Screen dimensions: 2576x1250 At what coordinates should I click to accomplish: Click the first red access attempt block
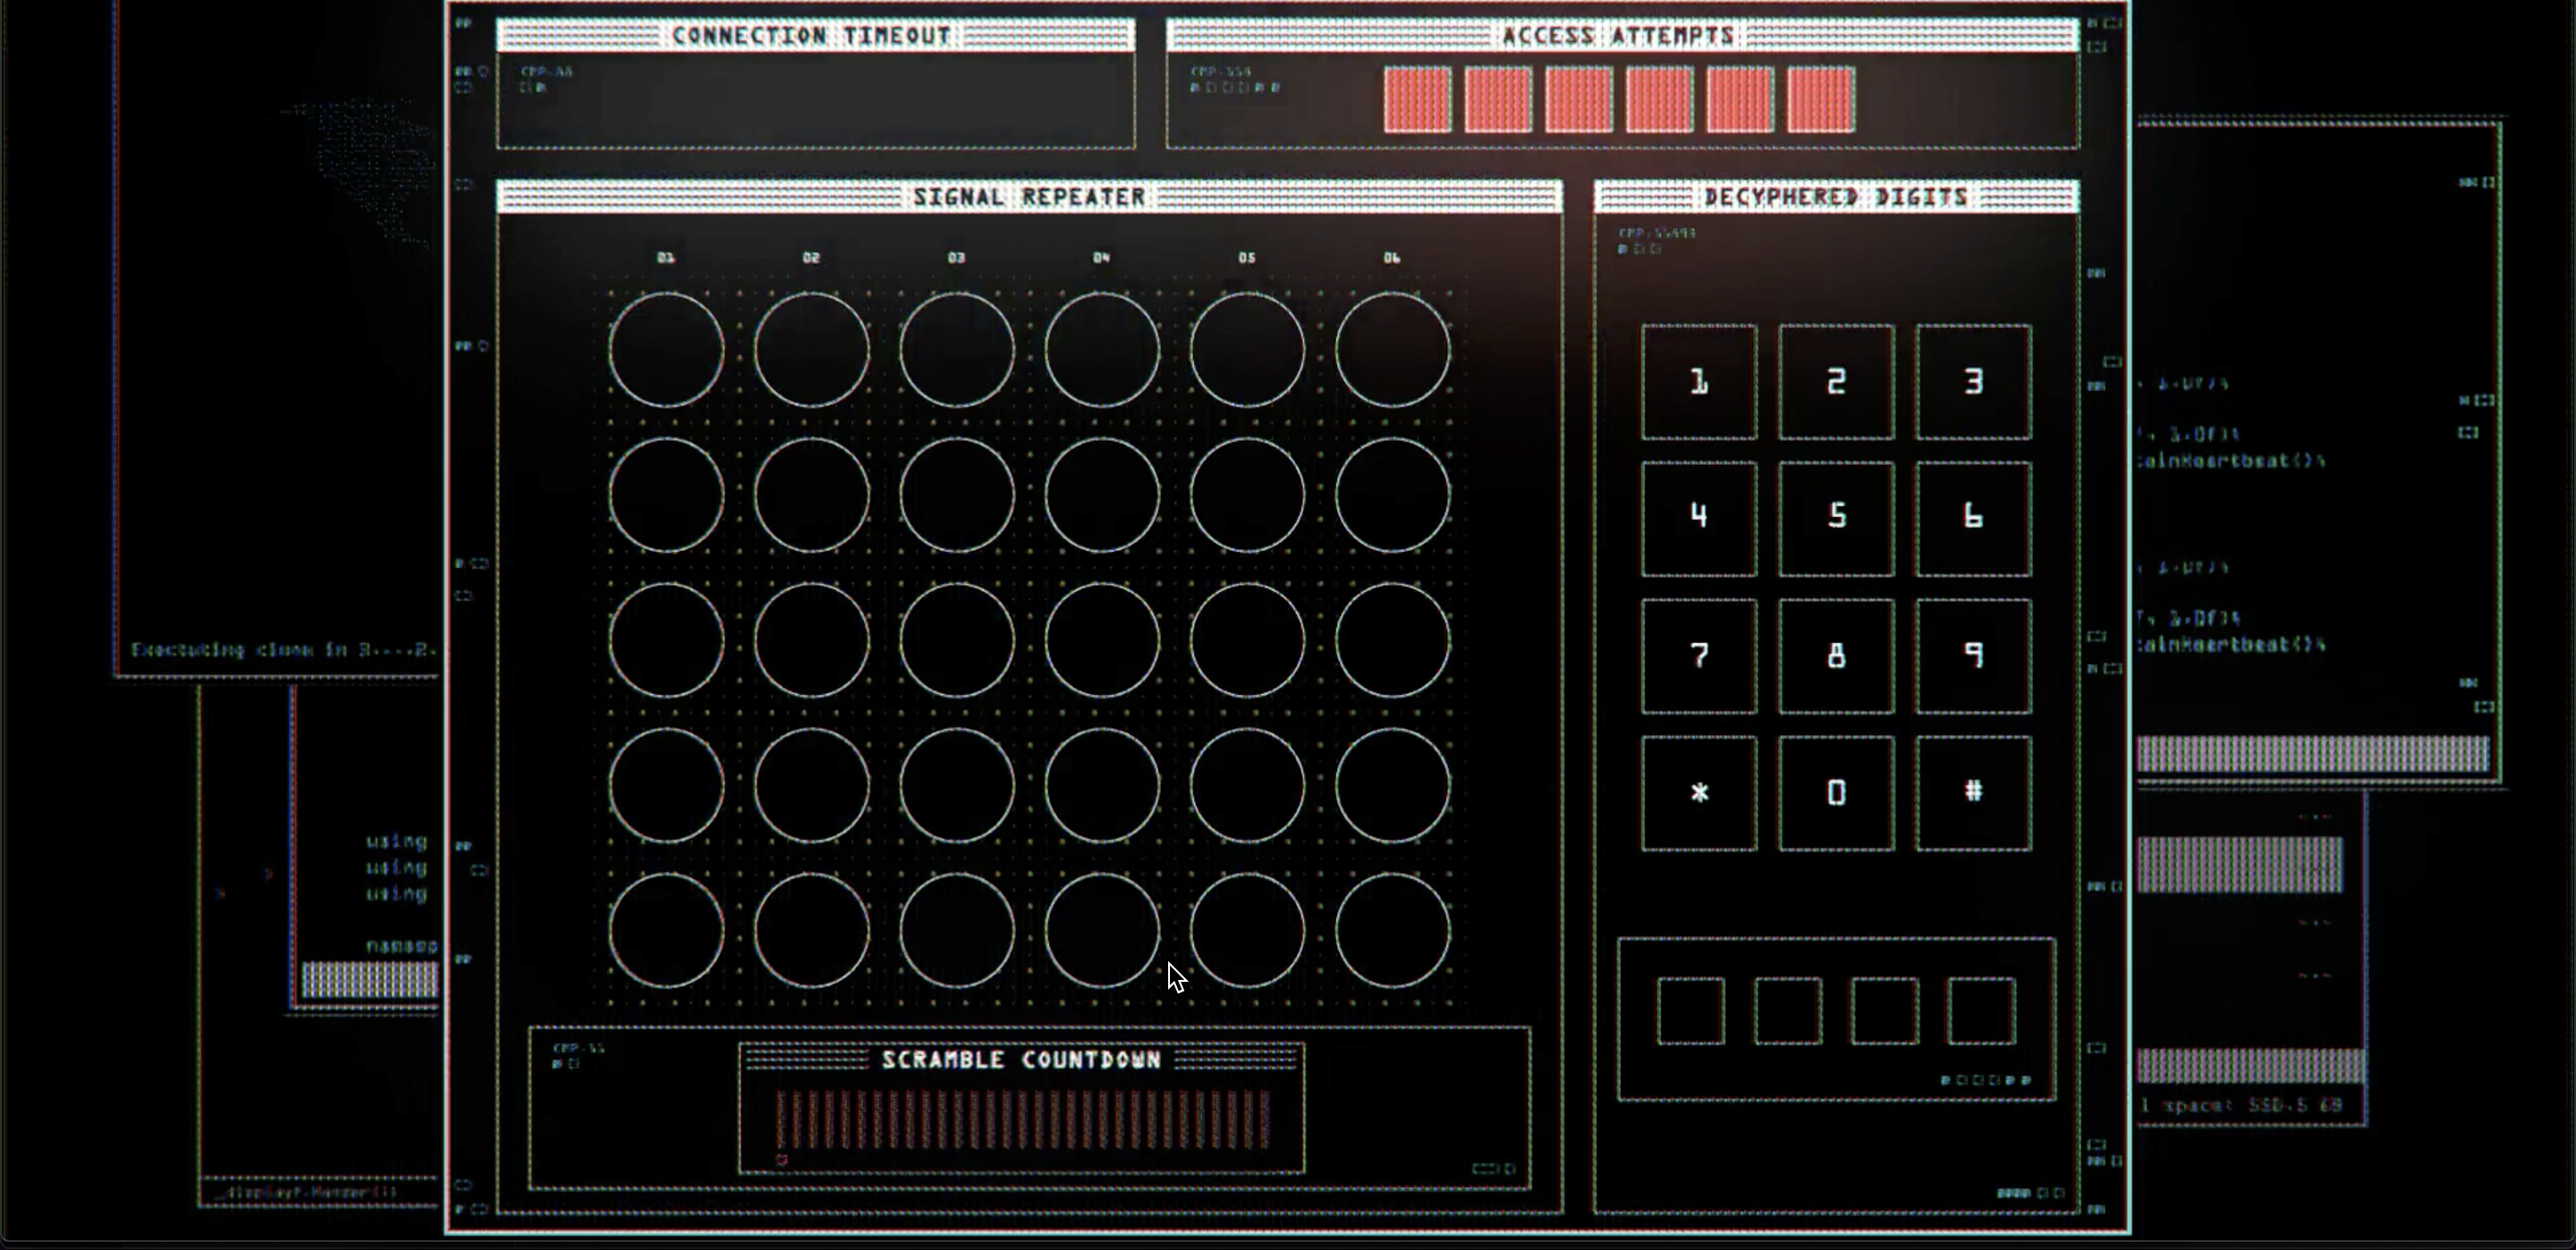point(1417,99)
